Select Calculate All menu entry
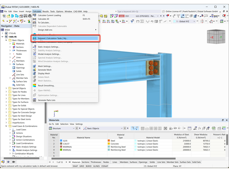This screenshot has height=172, width=229. 65,19
